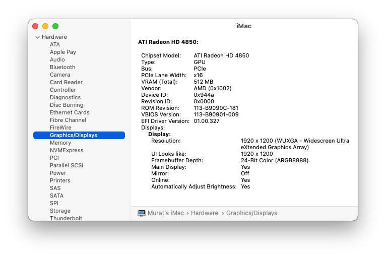
Task: Show Power information
Action: pyautogui.click(x=58, y=173)
